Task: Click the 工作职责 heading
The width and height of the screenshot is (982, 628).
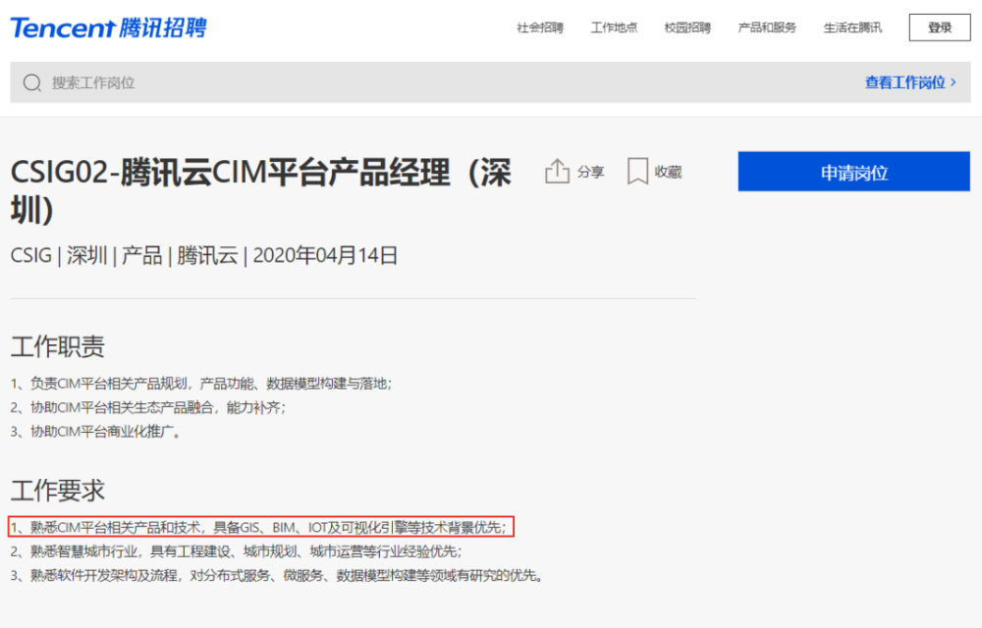Action: click(x=58, y=346)
